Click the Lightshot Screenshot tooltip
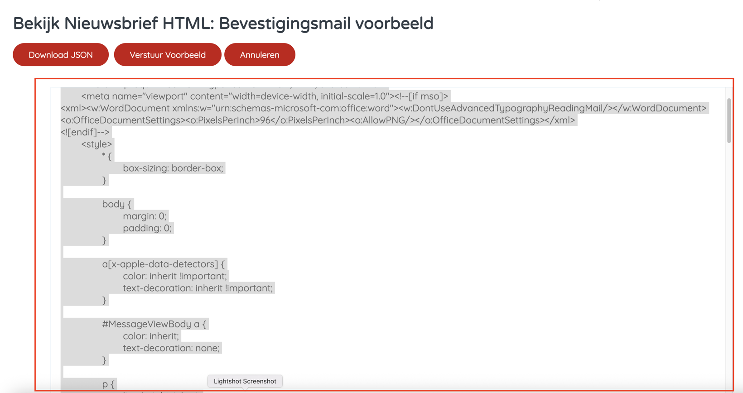Image resolution: width=743 pixels, height=393 pixels. [245, 381]
